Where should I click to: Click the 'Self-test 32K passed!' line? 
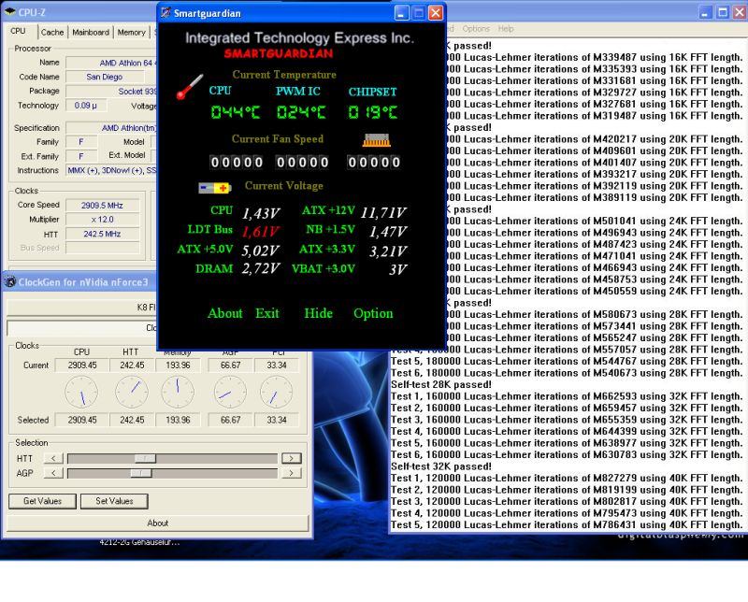pyautogui.click(x=441, y=466)
